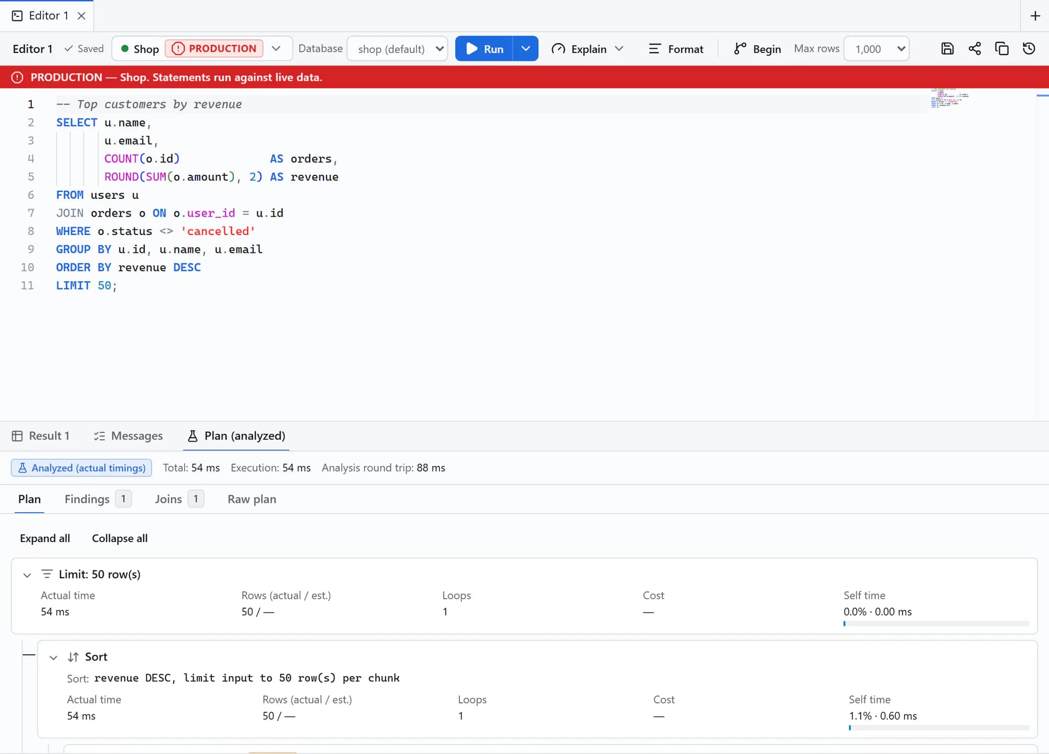
Task: Open the Run options dropdown arrow
Action: coord(526,49)
